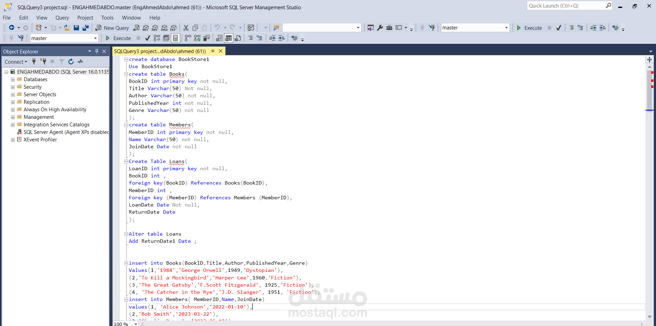Open the Tools menu
656x326 pixels.
[x=107, y=18]
